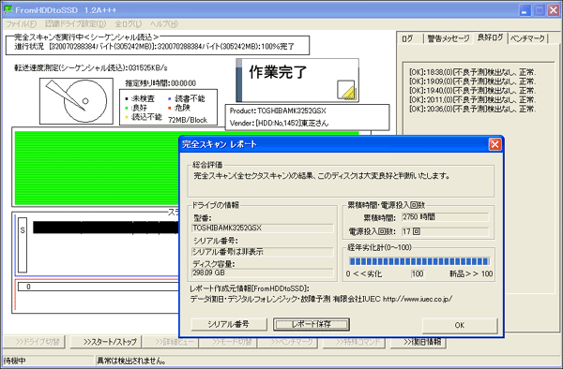The height and width of the screenshot is (369, 563).
Task: Close the 完全スキャン レポート dialog
Action: [495, 144]
